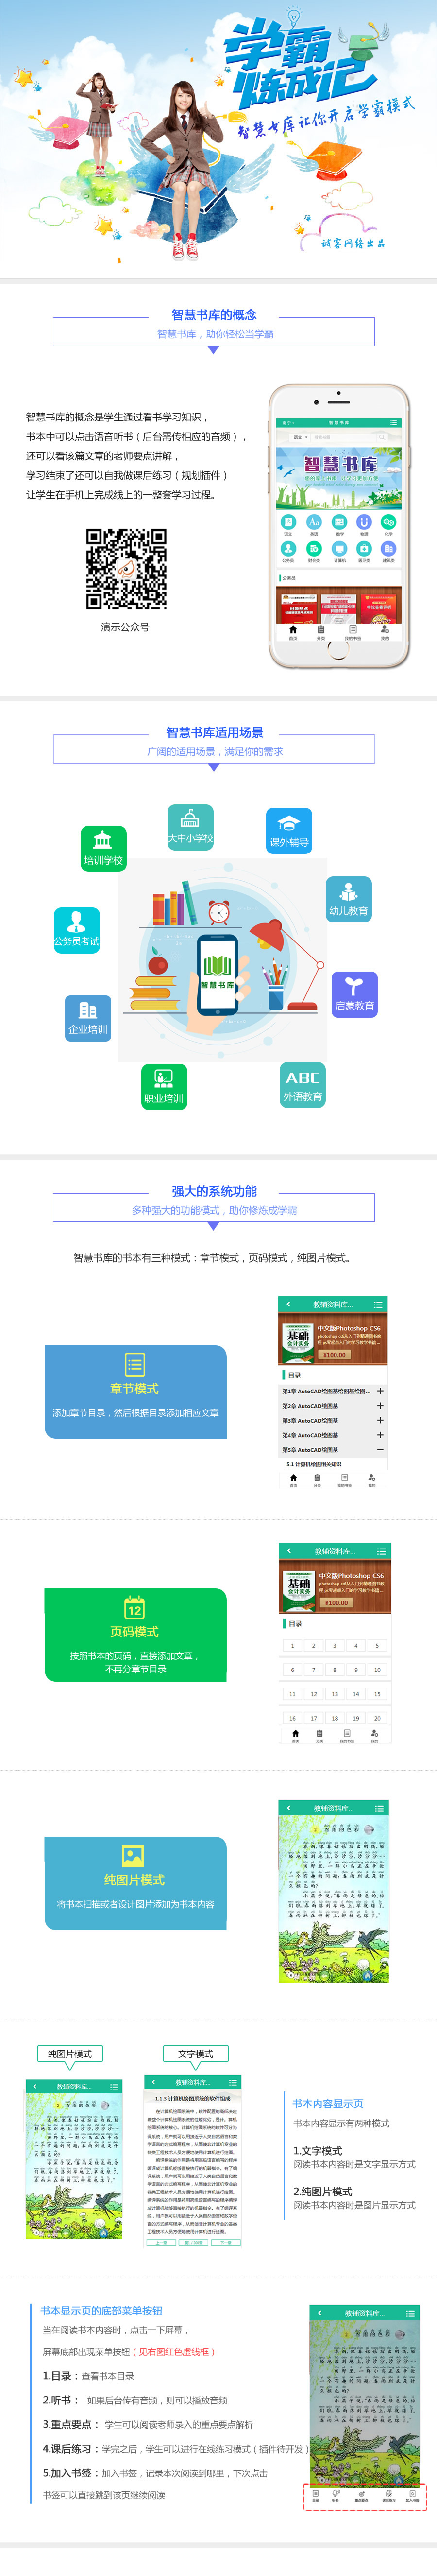Open the 财会类 category icon in phone mockup
Image resolution: width=437 pixels, height=2576 pixels.
point(313,549)
